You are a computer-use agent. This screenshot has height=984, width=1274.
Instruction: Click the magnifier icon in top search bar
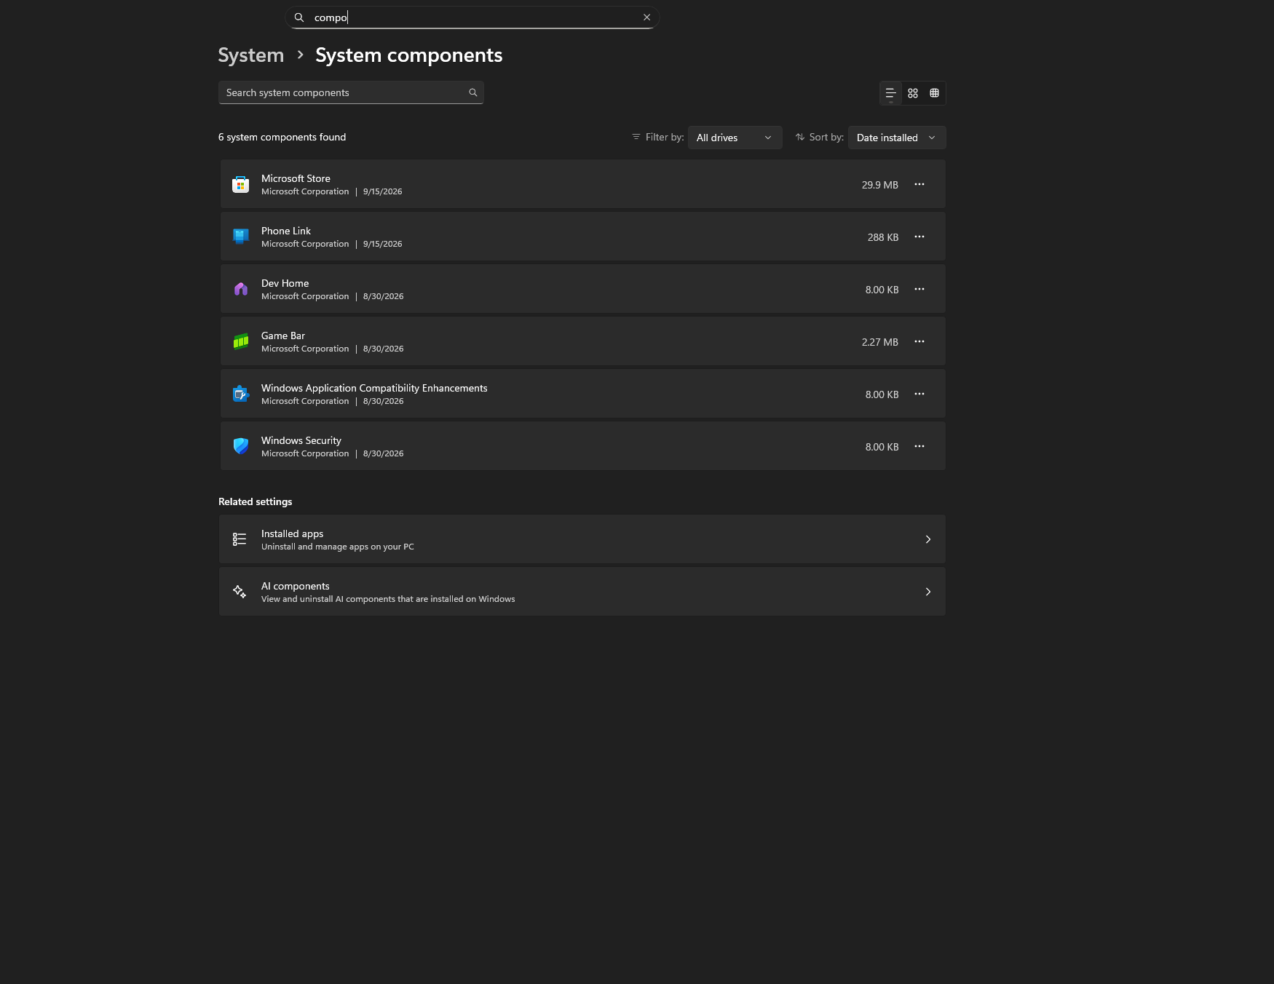299,17
